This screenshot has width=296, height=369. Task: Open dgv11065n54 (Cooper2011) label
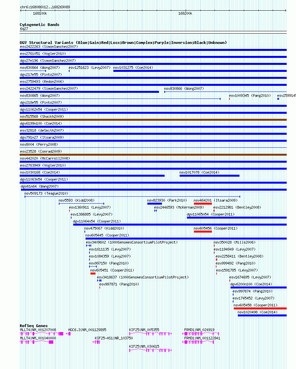[x=211, y=214]
